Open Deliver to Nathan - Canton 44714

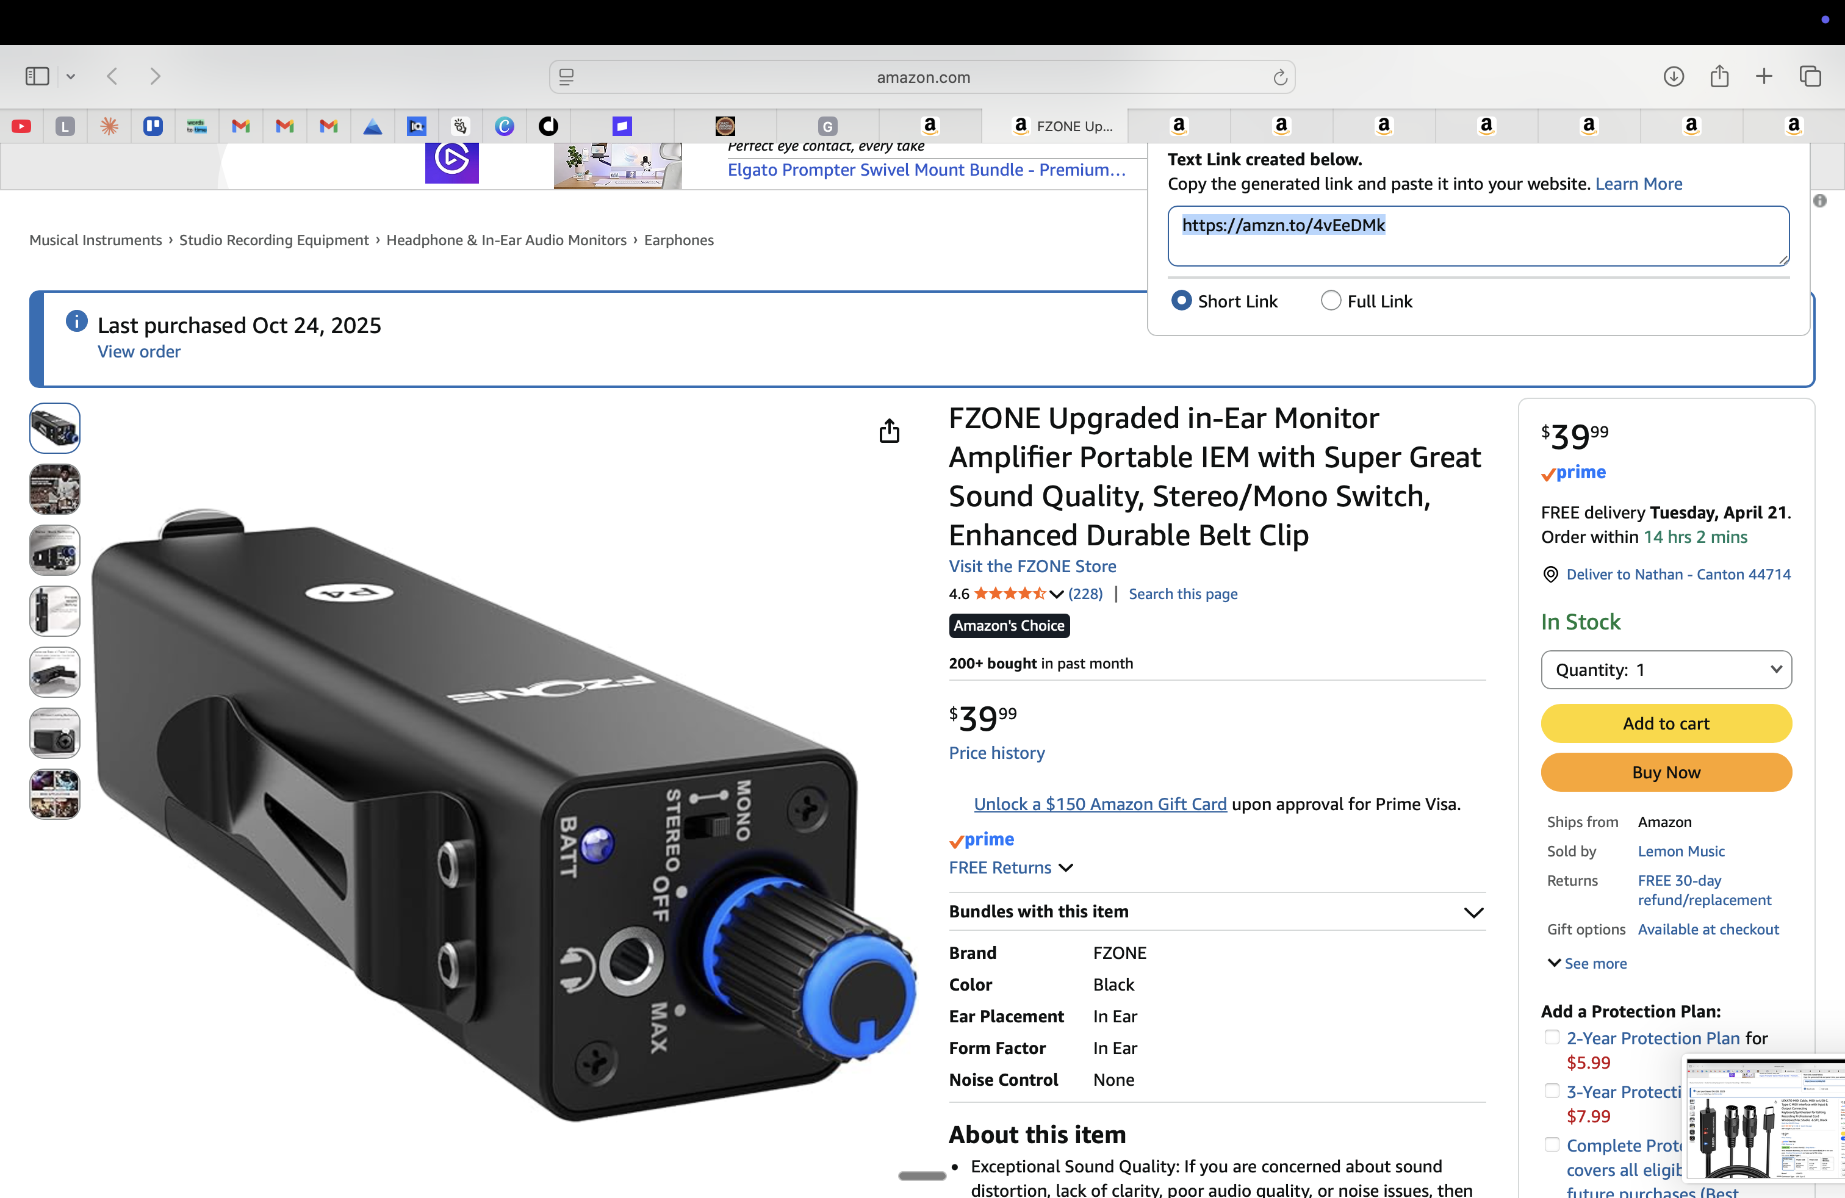[1678, 574]
